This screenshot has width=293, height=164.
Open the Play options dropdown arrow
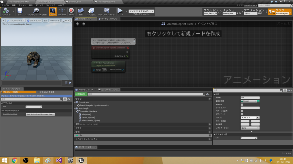(x=126, y=12)
